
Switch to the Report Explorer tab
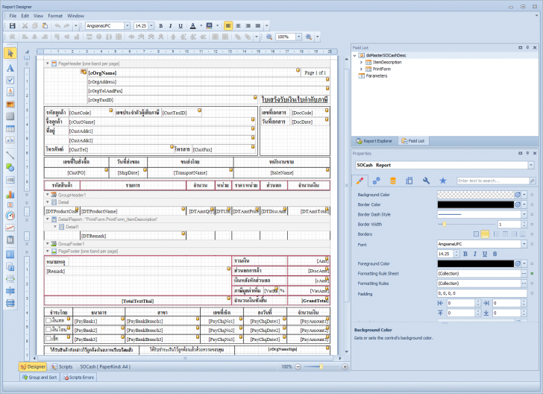tap(375, 140)
